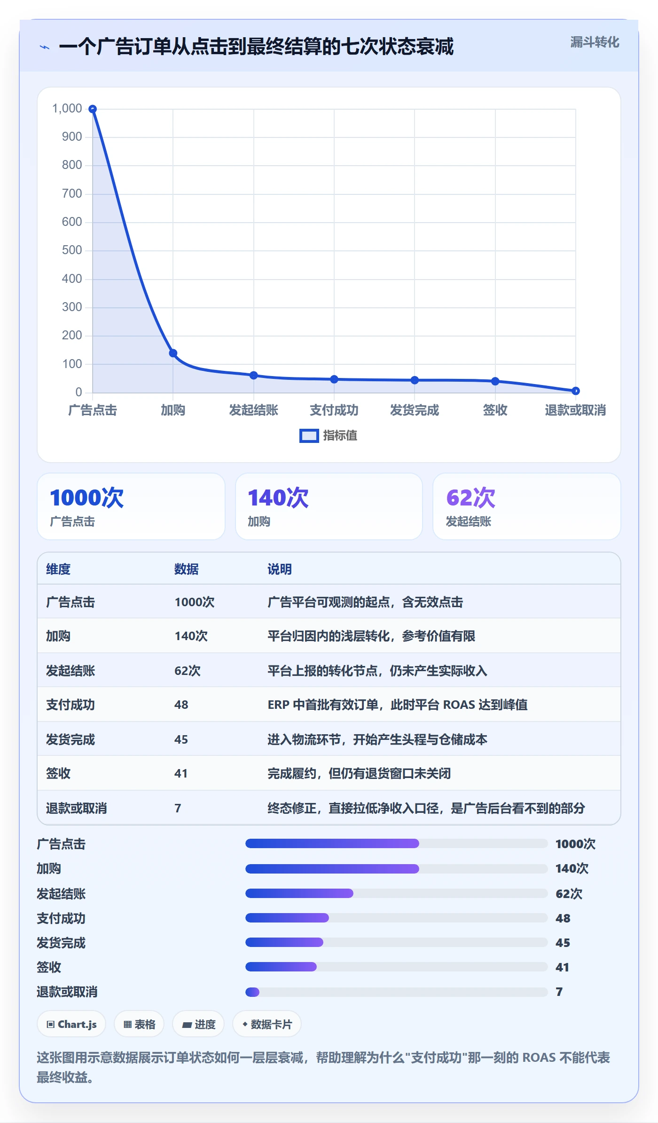
Task: Click the 签收 data point on the chart
Action: tap(495, 381)
